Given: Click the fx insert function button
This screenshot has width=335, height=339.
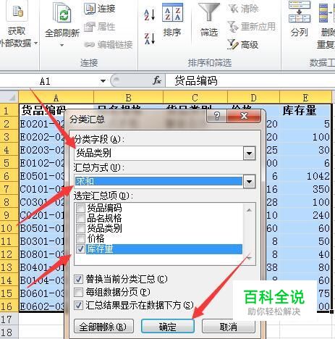Looking at the screenshot, I should pyautogui.click(x=157, y=80).
